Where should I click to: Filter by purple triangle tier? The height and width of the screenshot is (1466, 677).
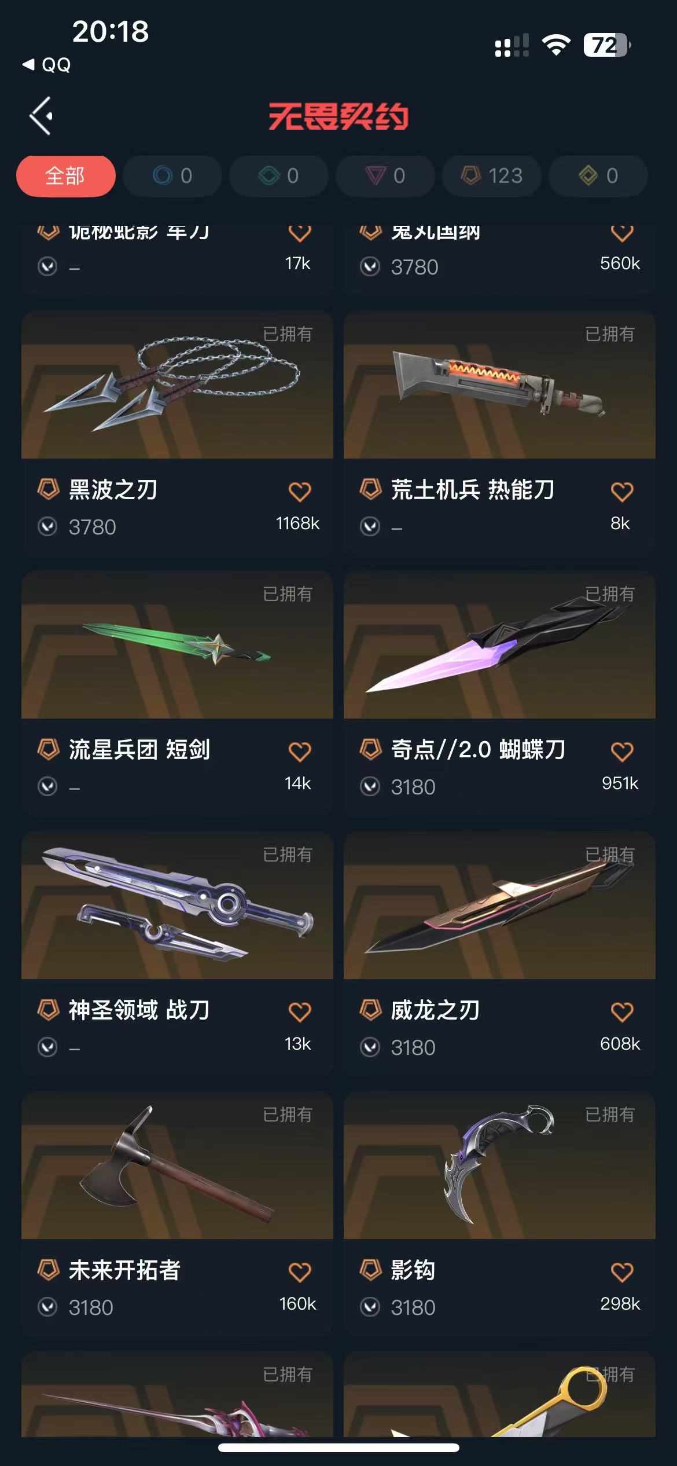point(385,175)
